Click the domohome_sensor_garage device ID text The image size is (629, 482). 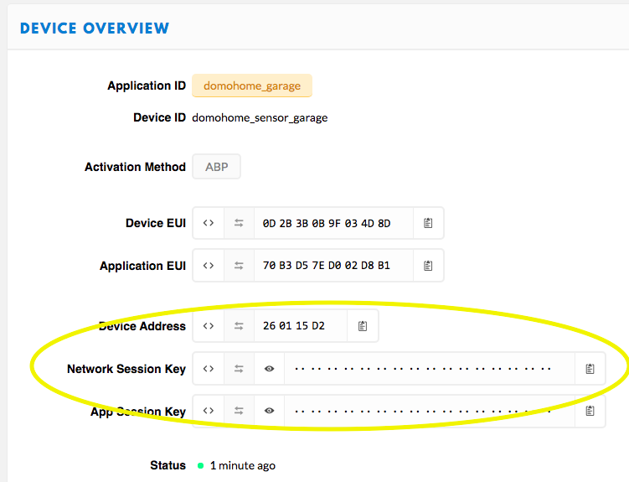pyautogui.click(x=260, y=118)
